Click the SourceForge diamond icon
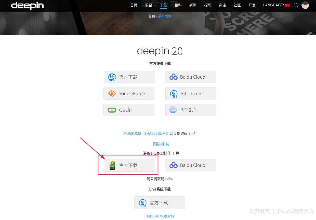This screenshot has width=316, height=220. click(112, 94)
